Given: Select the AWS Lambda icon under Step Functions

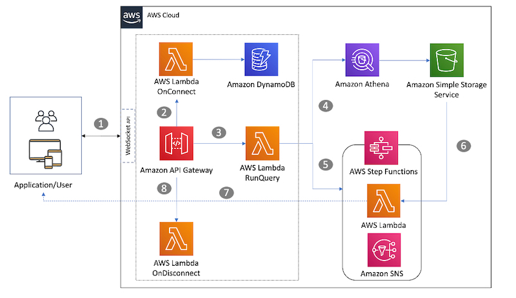Looking at the screenshot, I should (383, 201).
